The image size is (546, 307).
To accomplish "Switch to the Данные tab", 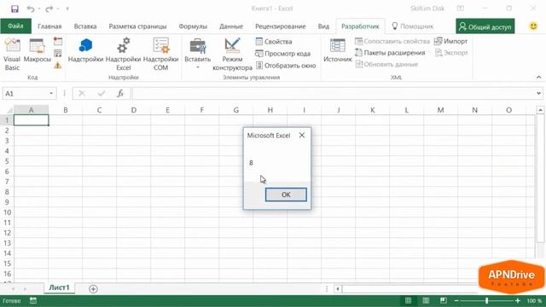I will tap(231, 26).
